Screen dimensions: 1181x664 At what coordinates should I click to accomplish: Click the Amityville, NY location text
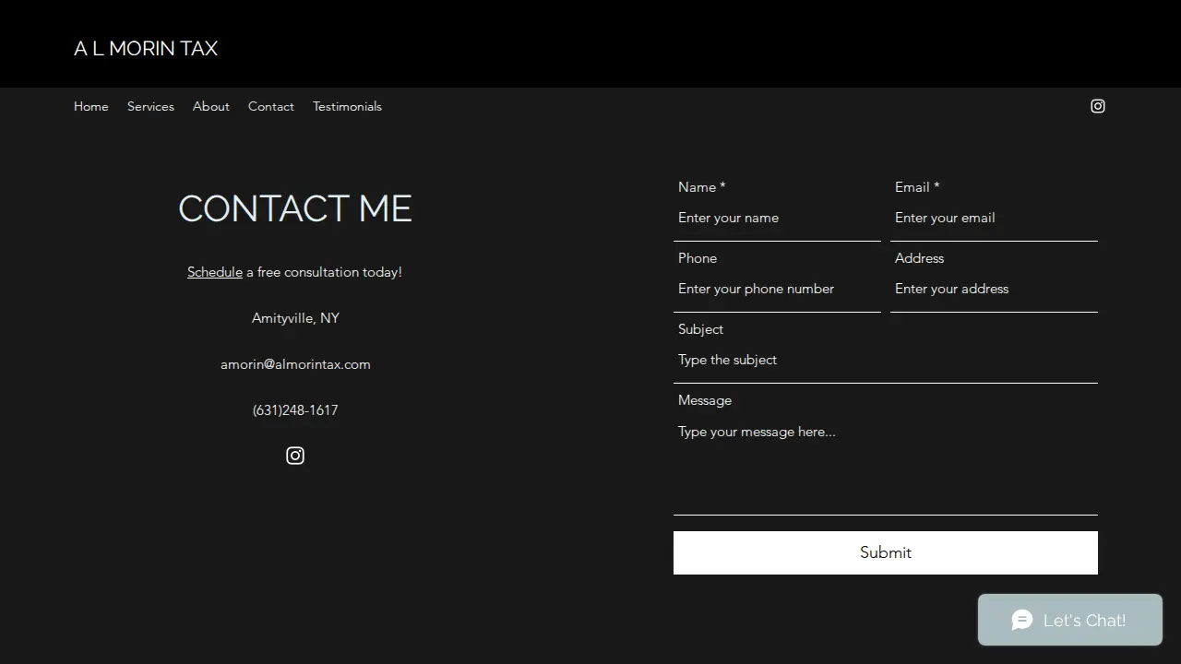295,318
